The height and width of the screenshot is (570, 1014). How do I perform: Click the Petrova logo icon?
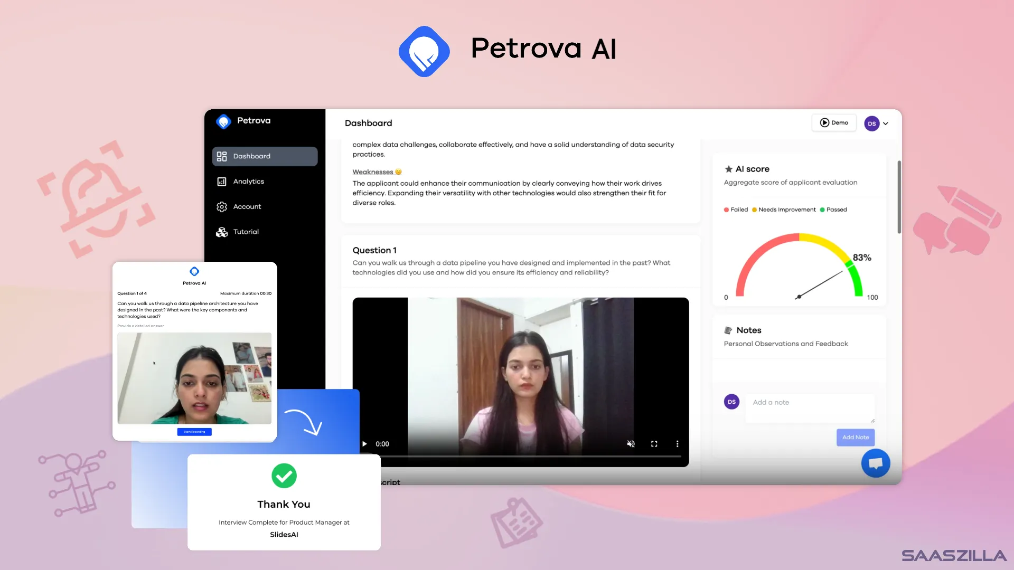pos(223,121)
